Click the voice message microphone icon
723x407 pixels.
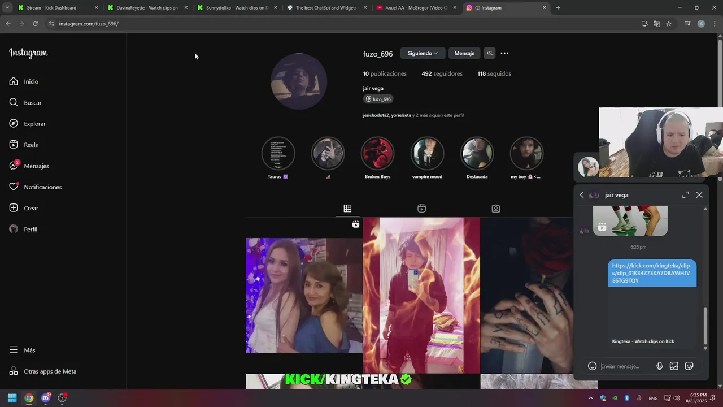[659, 366]
